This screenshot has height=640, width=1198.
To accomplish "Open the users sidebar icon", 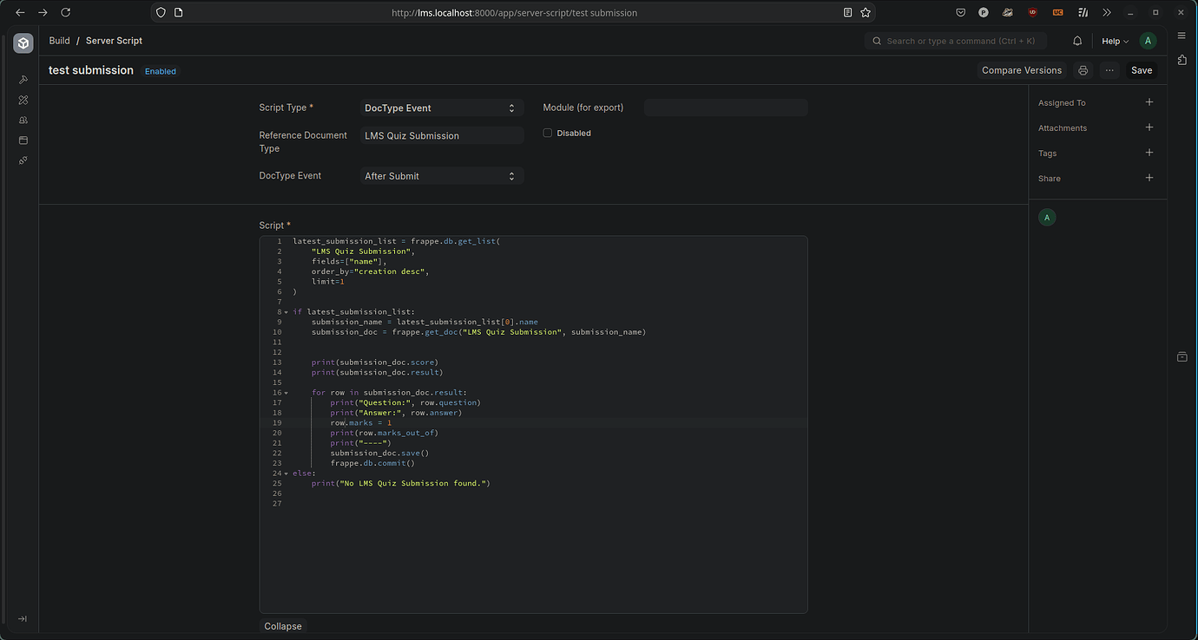I will [23, 120].
